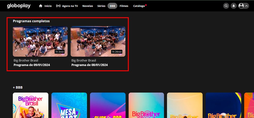
Task: Play the 1h 3min episode thumbnail
Action: [x=40, y=42]
